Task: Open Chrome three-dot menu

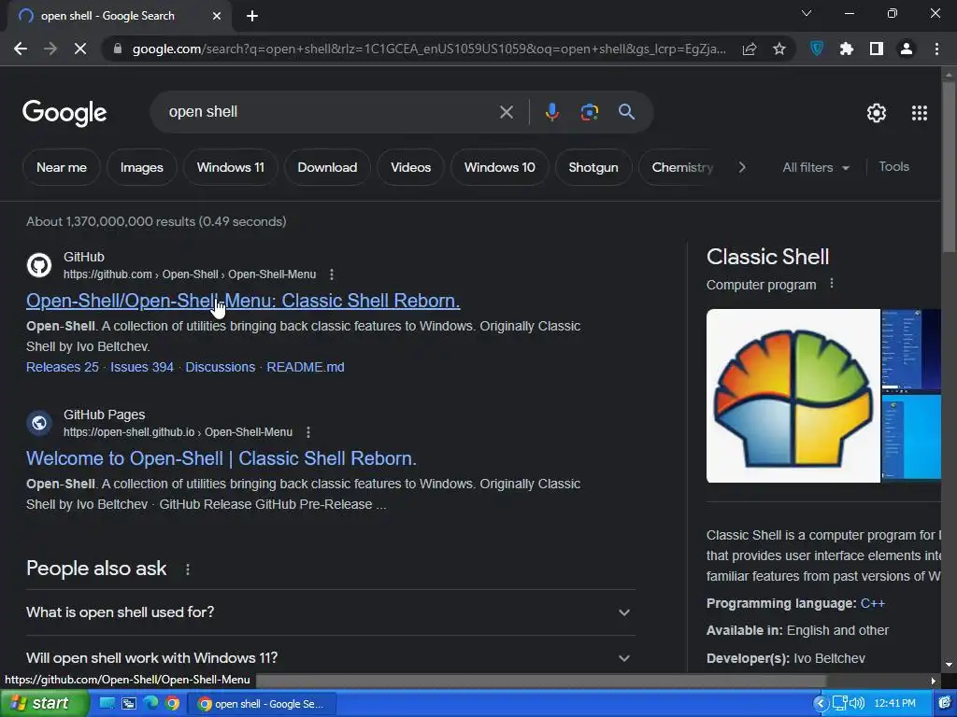Action: point(936,49)
